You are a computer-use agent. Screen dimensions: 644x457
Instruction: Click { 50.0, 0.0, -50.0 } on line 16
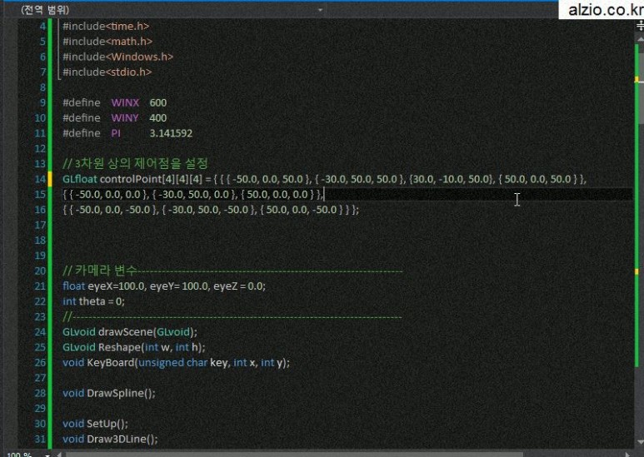pos(303,210)
